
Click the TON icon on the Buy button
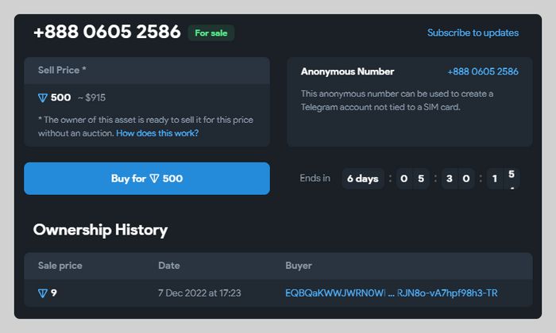154,178
